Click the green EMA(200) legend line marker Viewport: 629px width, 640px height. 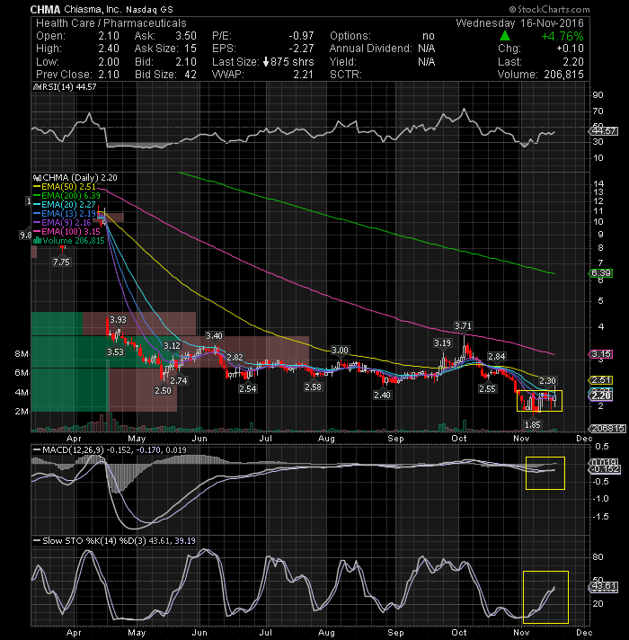click(37, 196)
